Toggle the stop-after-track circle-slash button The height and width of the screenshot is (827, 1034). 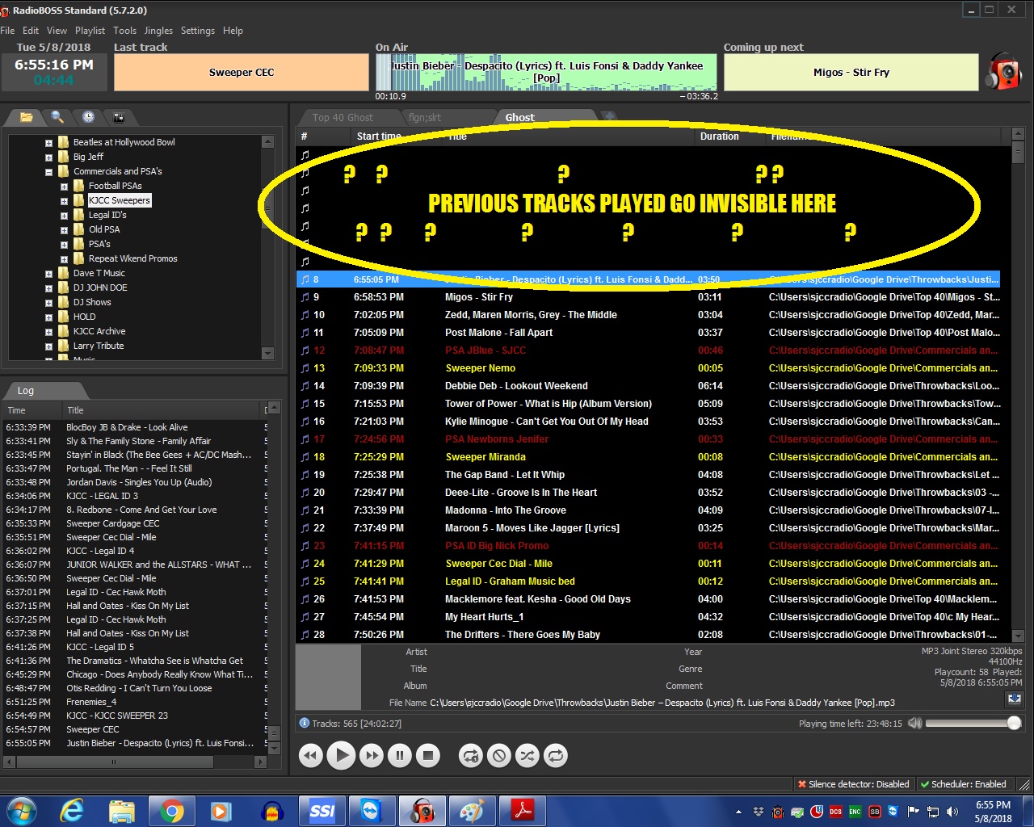pos(499,756)
